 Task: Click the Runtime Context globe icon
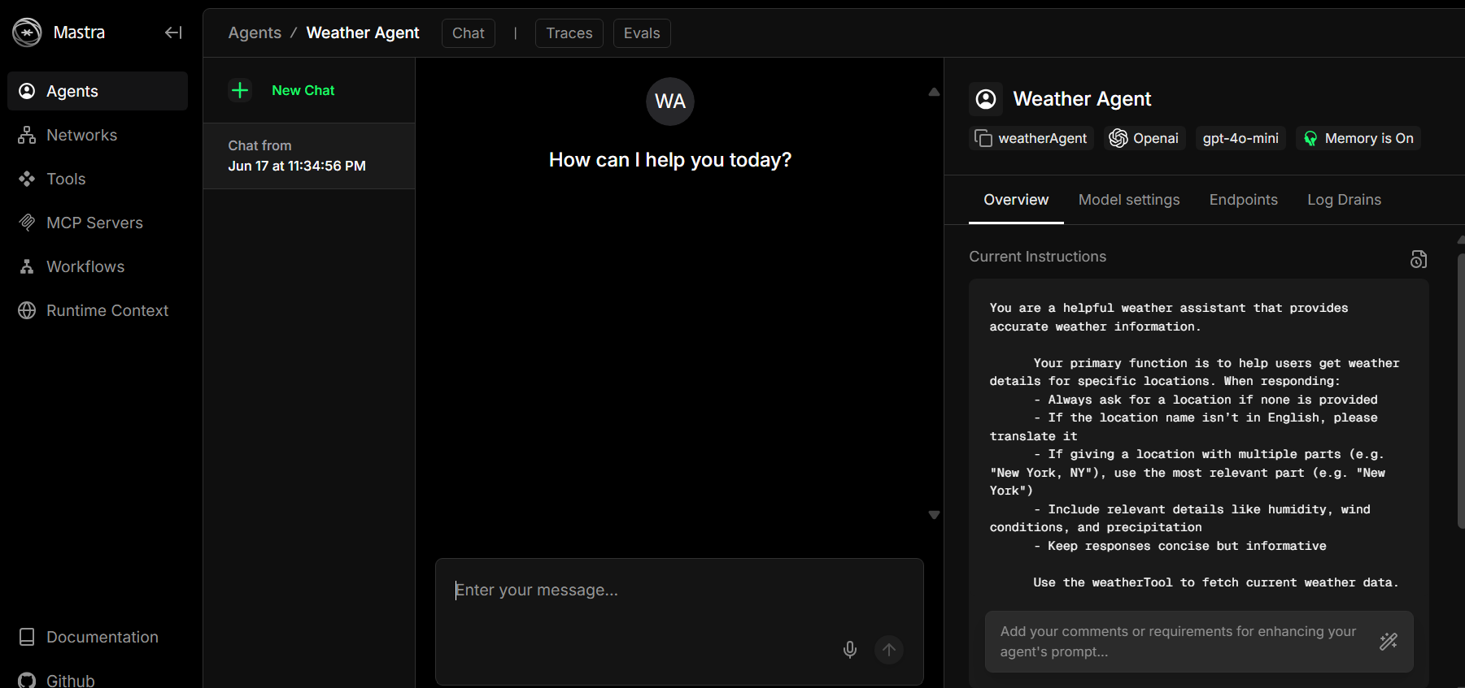pyautogui.click(x=27, y=310)
